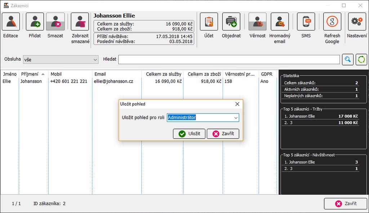The height and width of the screenshot is (213, 369).
Task: Show deleted customers via Zobrazit smazané
Action: click(x=80, y=22)
